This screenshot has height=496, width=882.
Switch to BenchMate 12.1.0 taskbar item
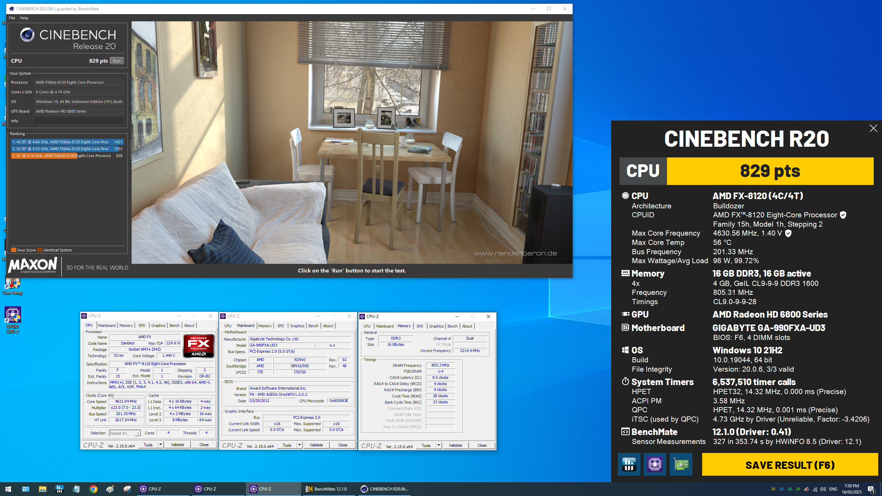(x=328, y=489)
